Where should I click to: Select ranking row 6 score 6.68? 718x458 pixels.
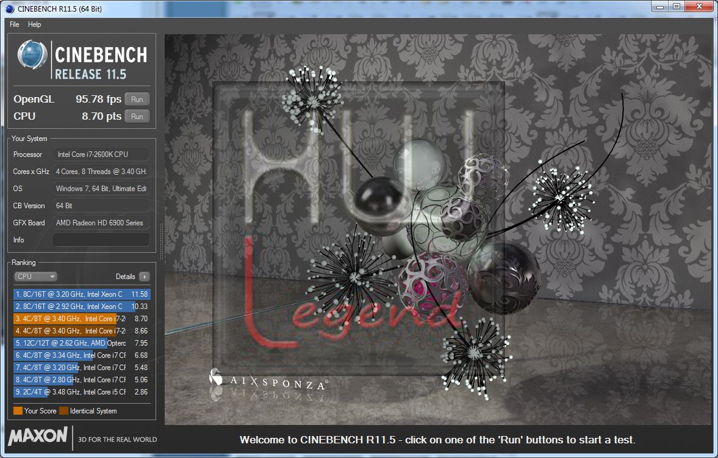click(82, 355)
